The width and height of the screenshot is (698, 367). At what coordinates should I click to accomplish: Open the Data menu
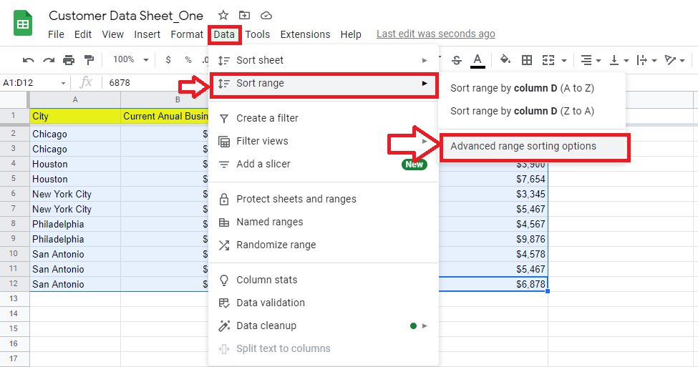pos(224,34)
